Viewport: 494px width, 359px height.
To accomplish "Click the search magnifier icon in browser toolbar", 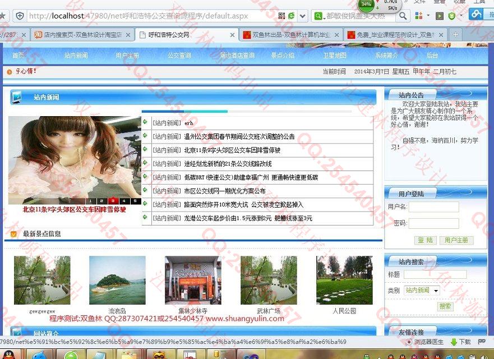I will coord(403,16).
